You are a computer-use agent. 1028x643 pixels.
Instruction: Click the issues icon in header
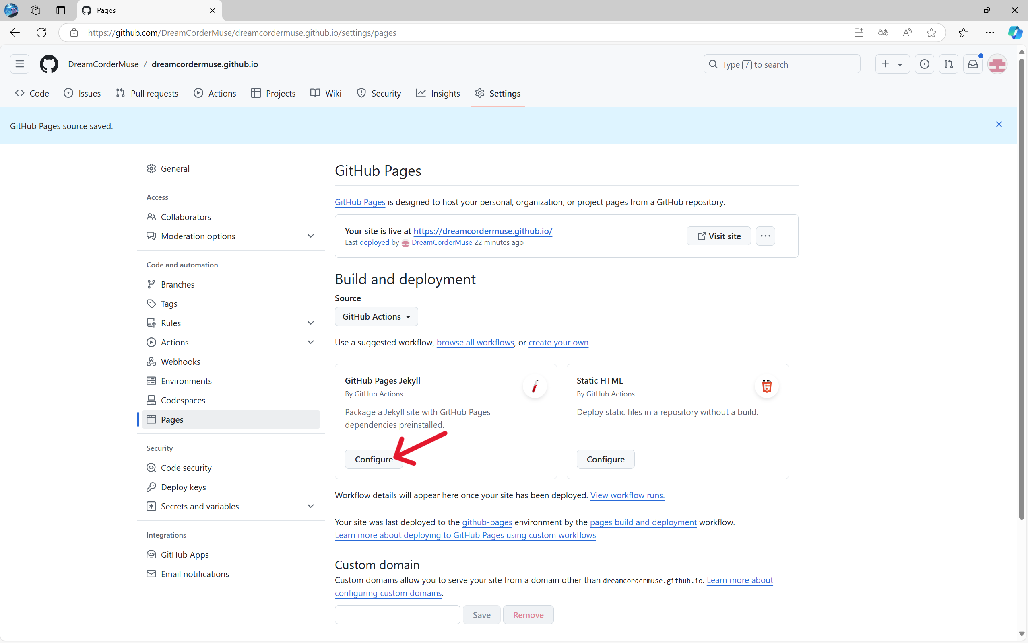(x=924, y=64)
